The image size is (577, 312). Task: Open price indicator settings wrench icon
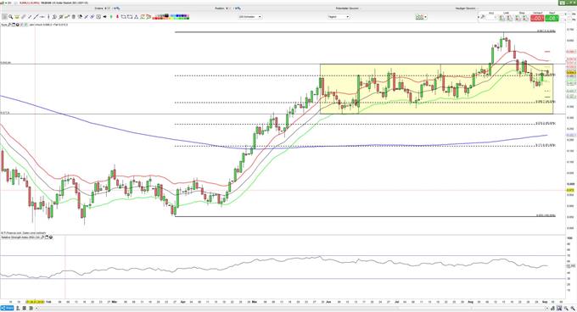[9, 25]
